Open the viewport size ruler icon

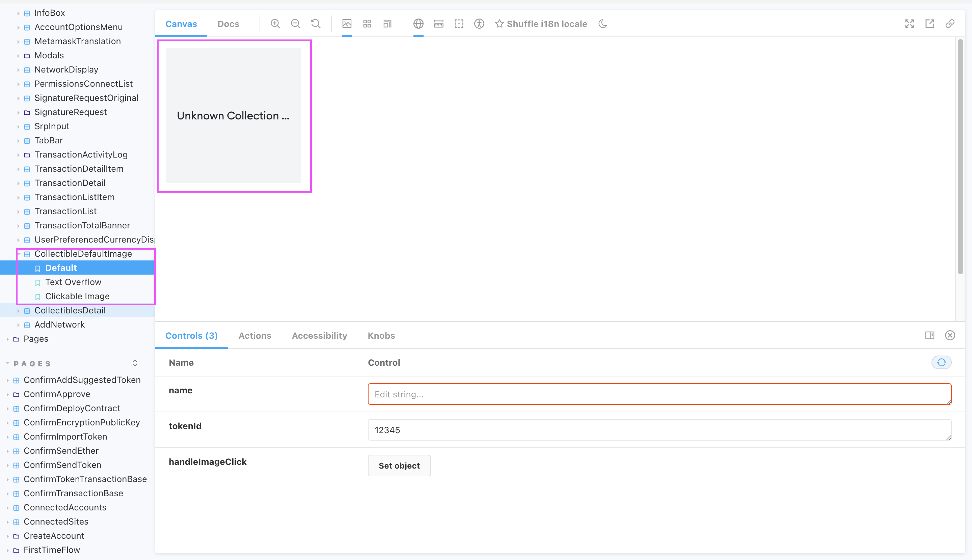tap(438, 24)
